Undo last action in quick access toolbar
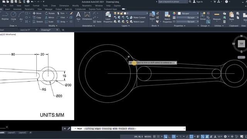Screen dimensions: 247x139 click(x=32, y=2)
